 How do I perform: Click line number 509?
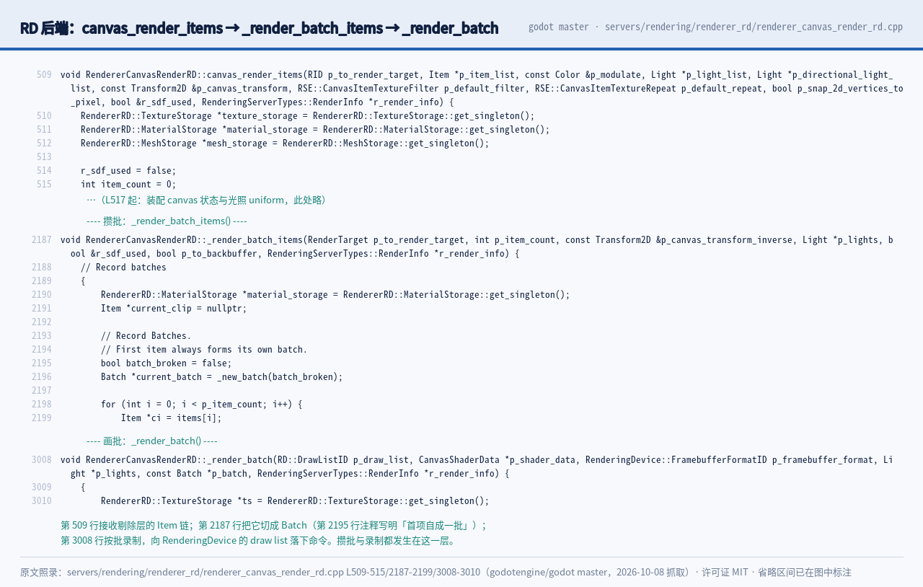pyautogui.click(x=44, y=75)
